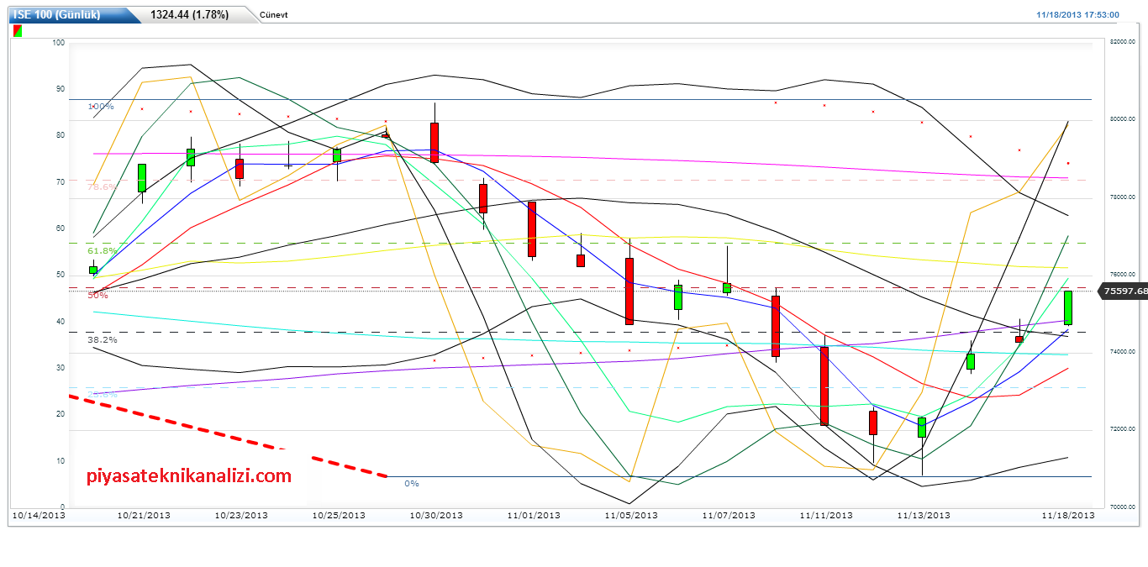The image size is (1148, 567).
Task: Switch to the 1324.44 (1.78%) tab
Action: (189, 14)
